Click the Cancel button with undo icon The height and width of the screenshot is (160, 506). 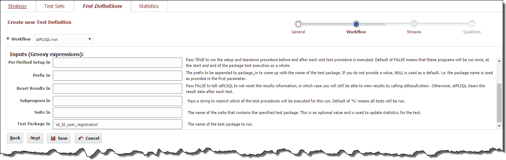click(x=89, y=138)
